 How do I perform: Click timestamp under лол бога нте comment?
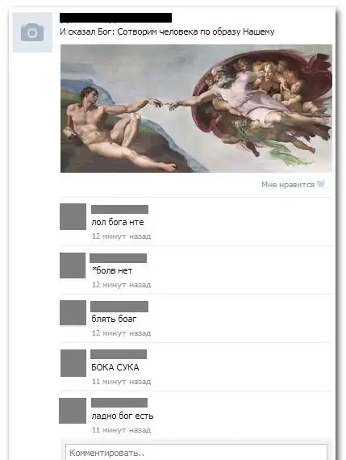click(x=122, y=236)
